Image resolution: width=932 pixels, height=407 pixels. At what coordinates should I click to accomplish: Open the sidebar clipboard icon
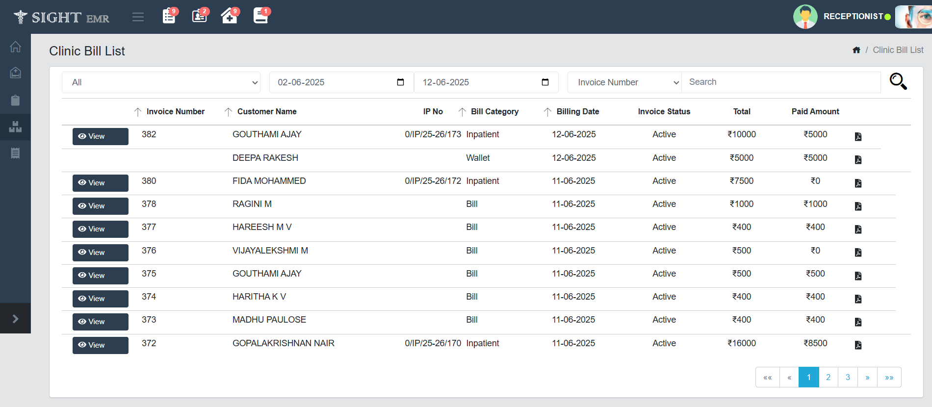(15, 101)
